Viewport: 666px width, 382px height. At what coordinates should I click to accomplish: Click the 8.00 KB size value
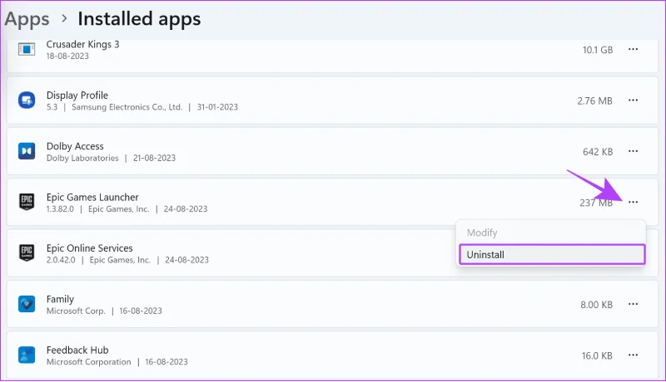click(x=596, y=305)
